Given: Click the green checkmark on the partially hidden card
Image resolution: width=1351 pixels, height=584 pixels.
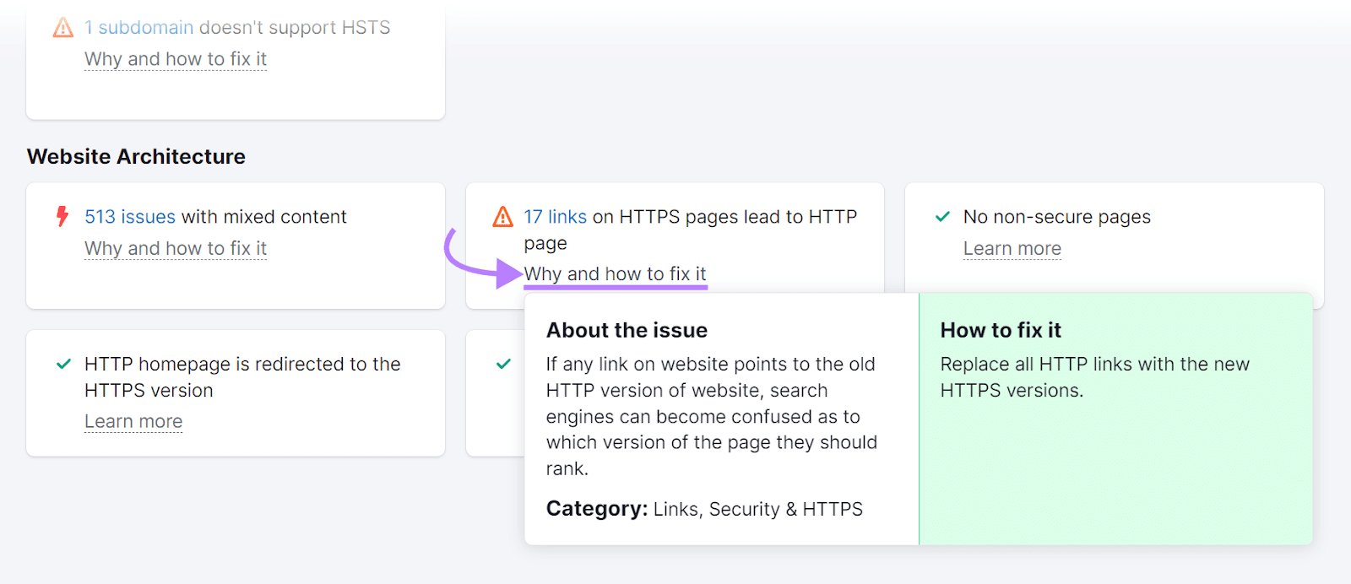Looking at the screenshot, I should (x=503, y=364).
